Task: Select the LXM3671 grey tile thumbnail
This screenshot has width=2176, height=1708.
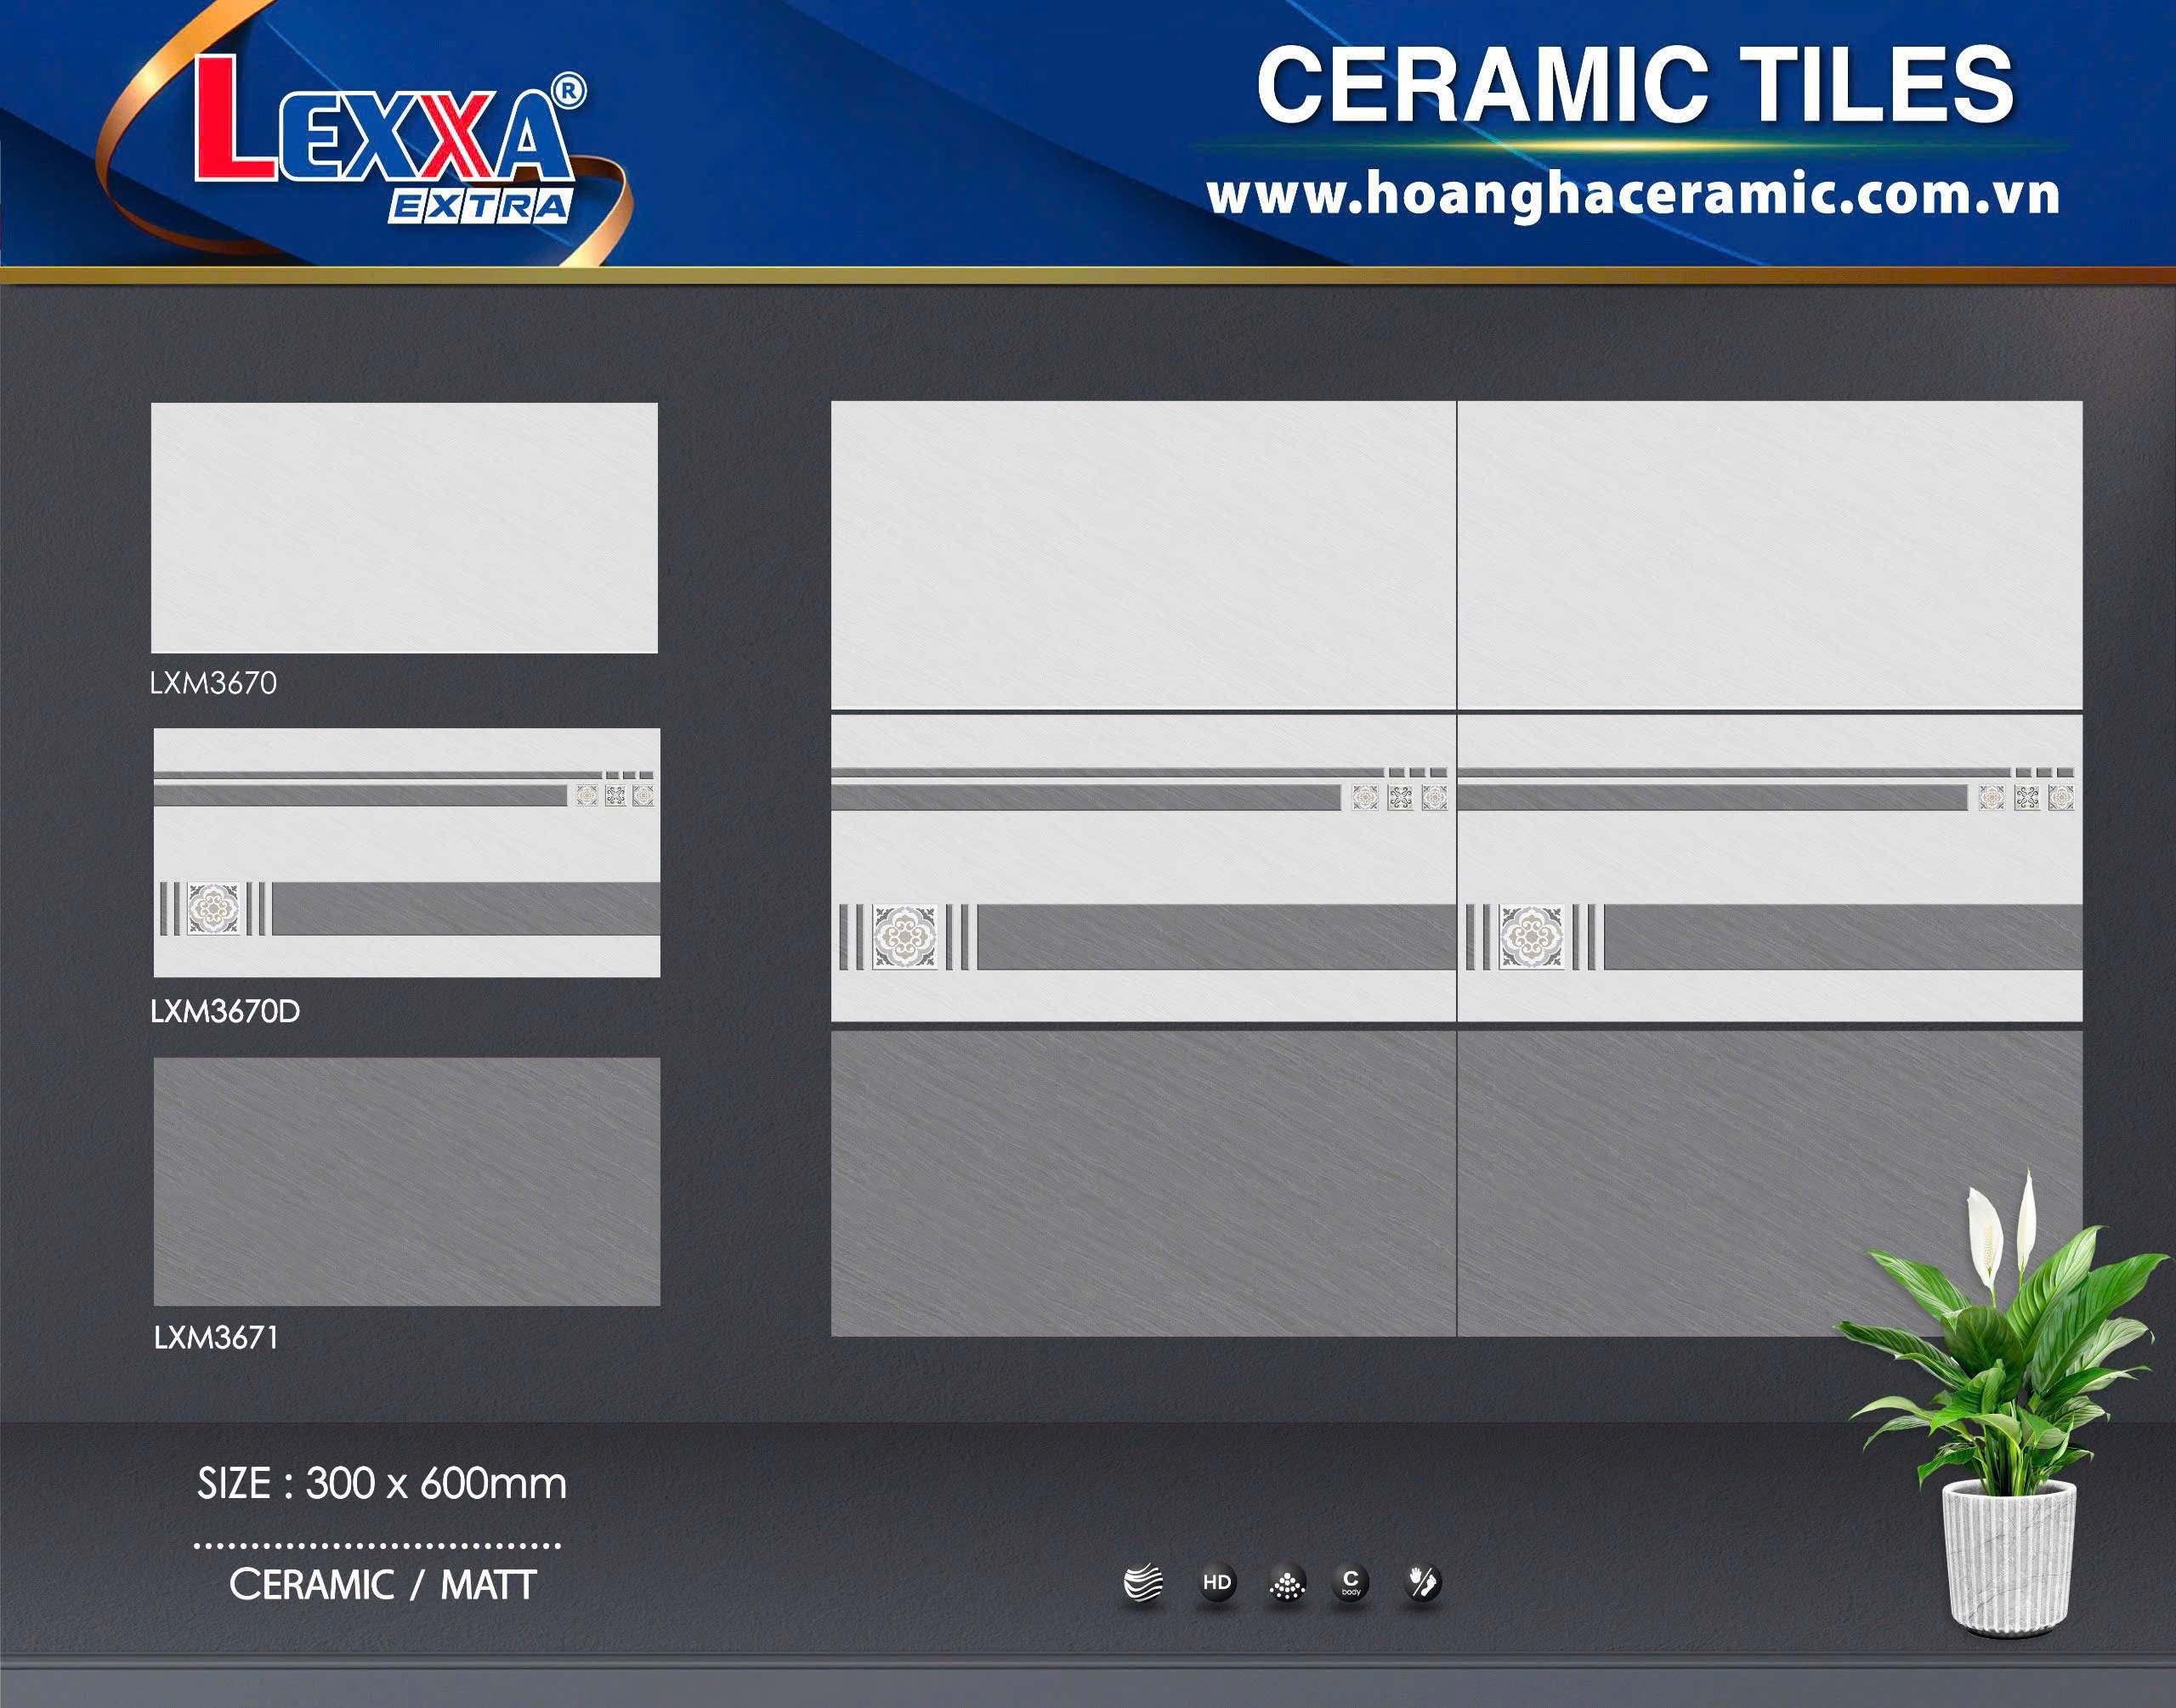Action: (406, 1181)
